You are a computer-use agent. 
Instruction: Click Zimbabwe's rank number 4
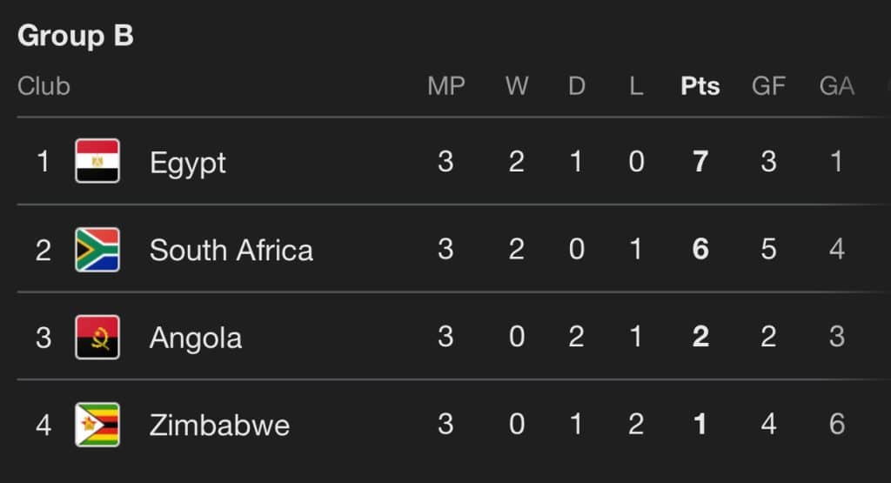pos(44,426)
